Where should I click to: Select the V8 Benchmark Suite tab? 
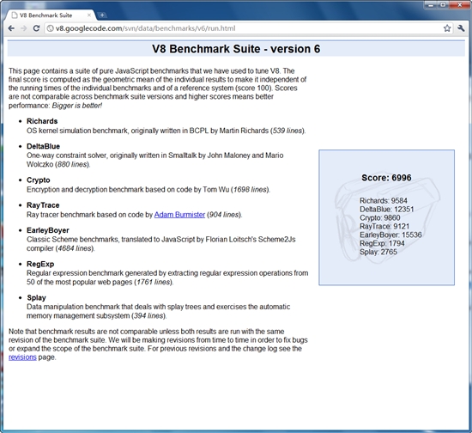(50, 15)
